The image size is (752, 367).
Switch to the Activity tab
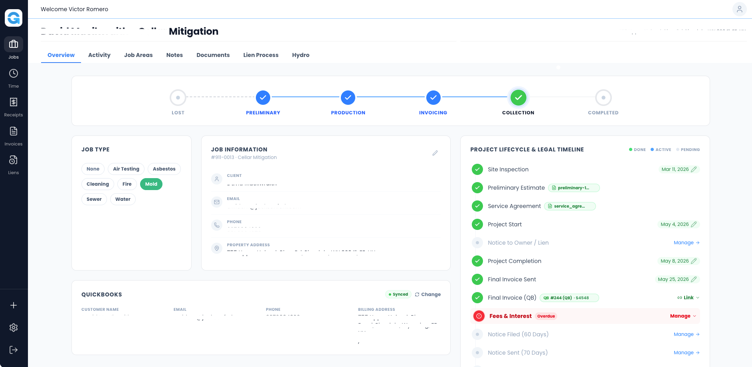click(x=99, y=55)
